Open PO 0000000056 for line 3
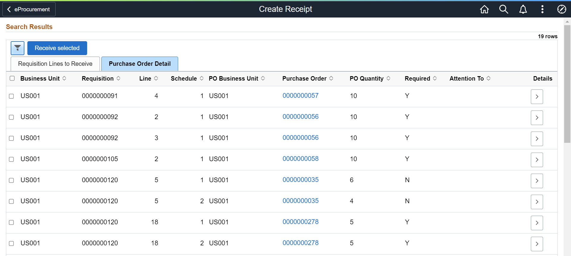Viewport: 571px width, 256px height. [x=300, y=138]
